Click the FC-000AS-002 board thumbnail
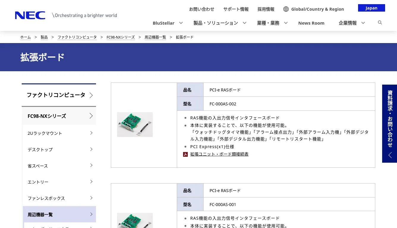This screenshot has width=397, height=228. click(x=135, y=124)
